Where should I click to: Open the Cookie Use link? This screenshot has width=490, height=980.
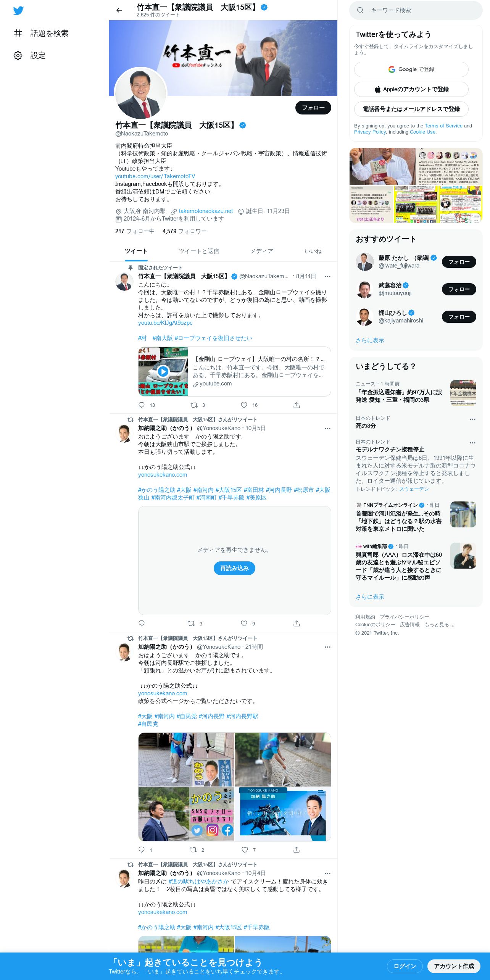coord(422,132)
